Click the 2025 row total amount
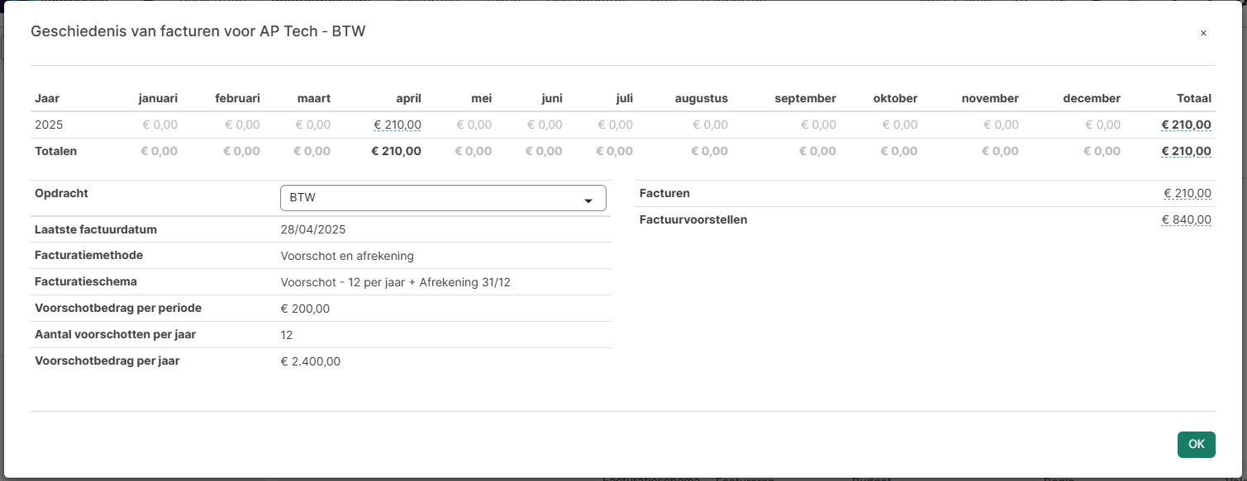The image size is (1247, 481). [1186, 125]
